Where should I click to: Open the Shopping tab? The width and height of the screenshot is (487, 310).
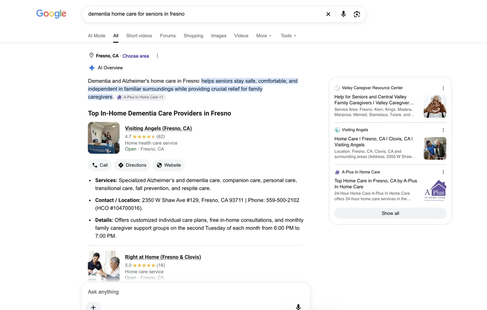tap(193, 36)
